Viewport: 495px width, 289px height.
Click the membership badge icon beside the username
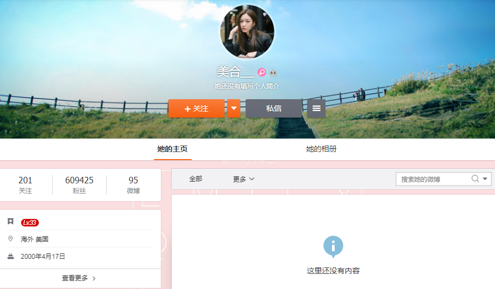(x=274, y=72)
